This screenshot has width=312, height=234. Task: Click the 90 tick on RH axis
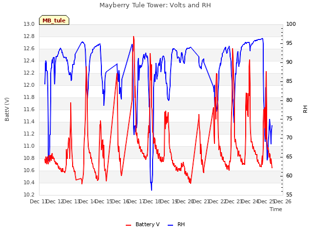[289, 62]
